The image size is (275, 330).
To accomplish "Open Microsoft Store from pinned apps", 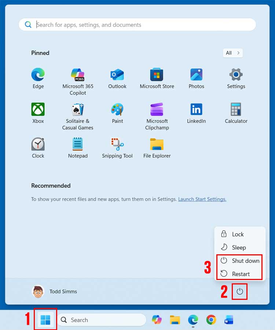I will pos(157,78).
